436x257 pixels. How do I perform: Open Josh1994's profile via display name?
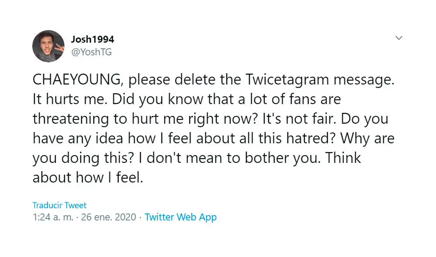[93, 39]
